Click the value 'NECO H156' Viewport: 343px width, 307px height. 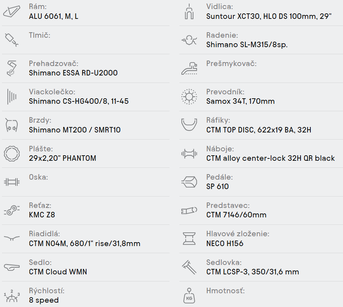tap(225, 243)
